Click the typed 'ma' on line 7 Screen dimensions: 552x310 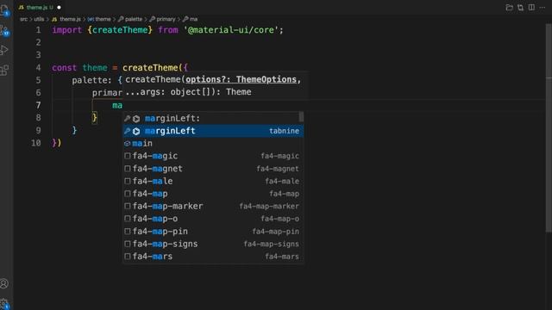pos(117,105)
